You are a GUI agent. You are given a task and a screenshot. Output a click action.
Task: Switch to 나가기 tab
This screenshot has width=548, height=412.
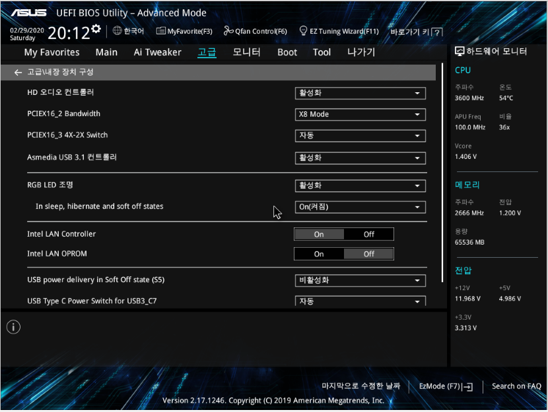(x=361, y=52)
